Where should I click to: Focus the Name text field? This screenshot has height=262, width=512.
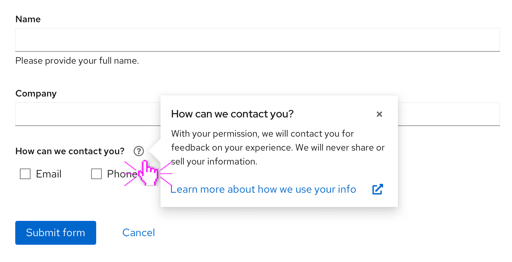(x=257, y=40)
